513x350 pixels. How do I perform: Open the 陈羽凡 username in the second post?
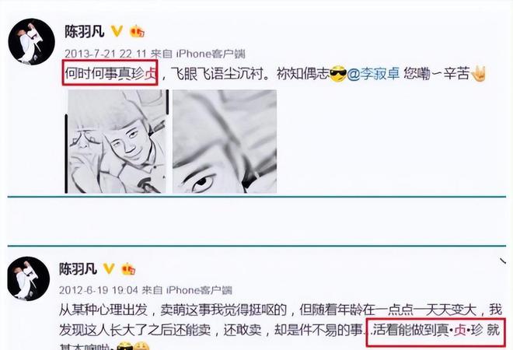click(x=78, y=269)
